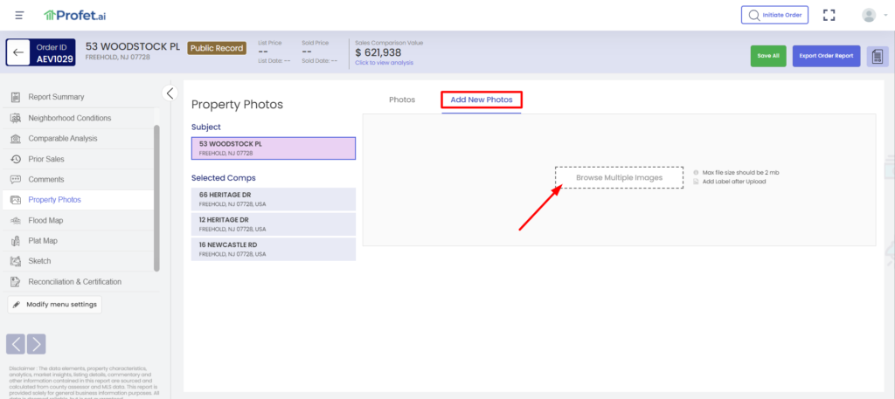Click Save All button

767,57
